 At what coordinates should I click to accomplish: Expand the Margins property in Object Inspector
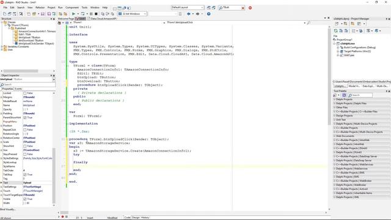[x=1, y=97]
